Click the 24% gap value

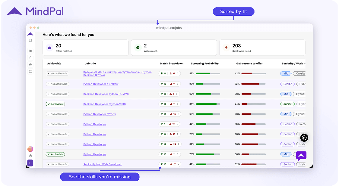point(237,104)
